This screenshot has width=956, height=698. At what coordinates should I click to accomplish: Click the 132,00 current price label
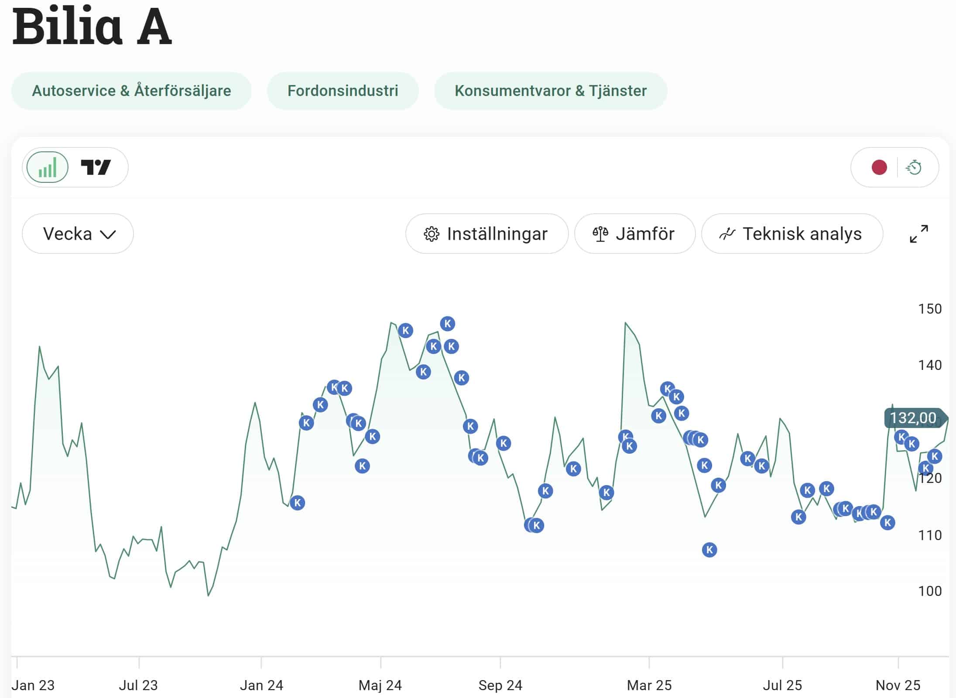913,418
